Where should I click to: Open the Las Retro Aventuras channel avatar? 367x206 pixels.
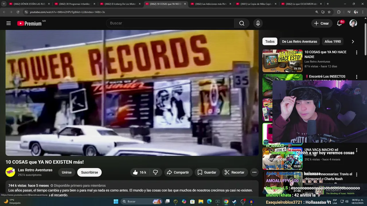(x=10, y=172)
